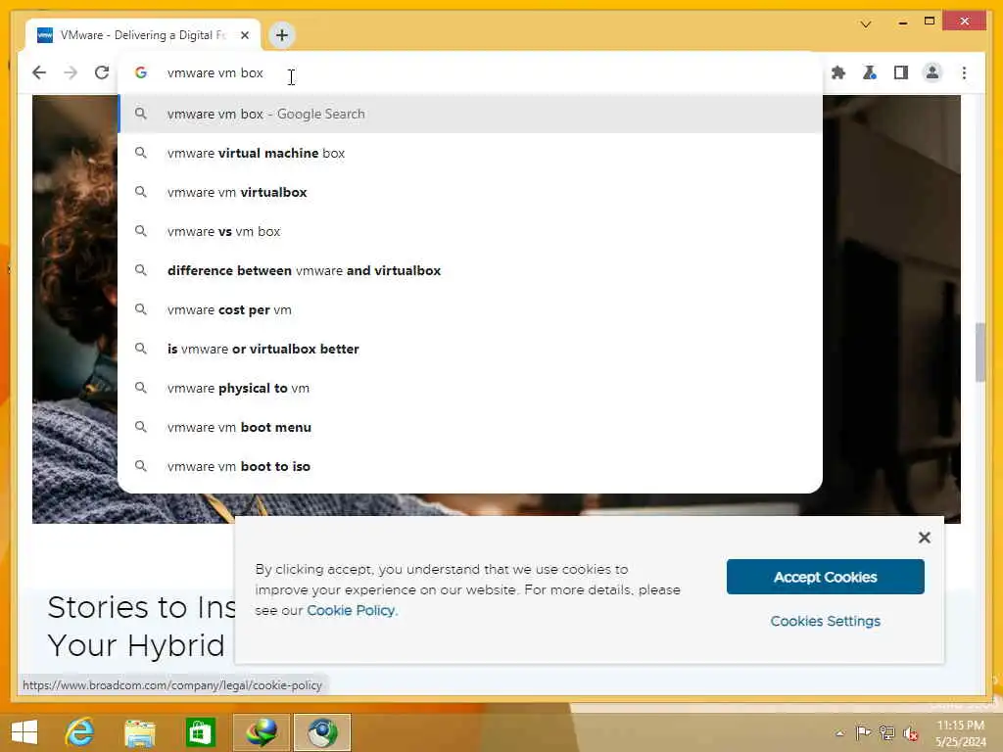The image size is (1003, 752).
Task: Open the Cookie Policy link
Action: click(352, 610)
